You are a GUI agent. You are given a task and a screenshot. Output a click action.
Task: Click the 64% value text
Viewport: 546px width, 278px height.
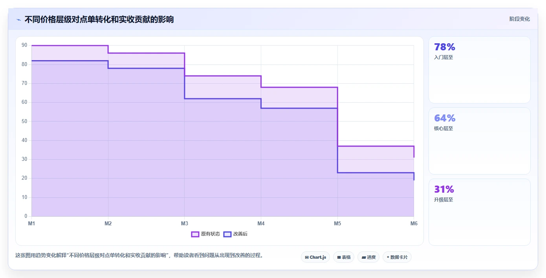(445, 118)
